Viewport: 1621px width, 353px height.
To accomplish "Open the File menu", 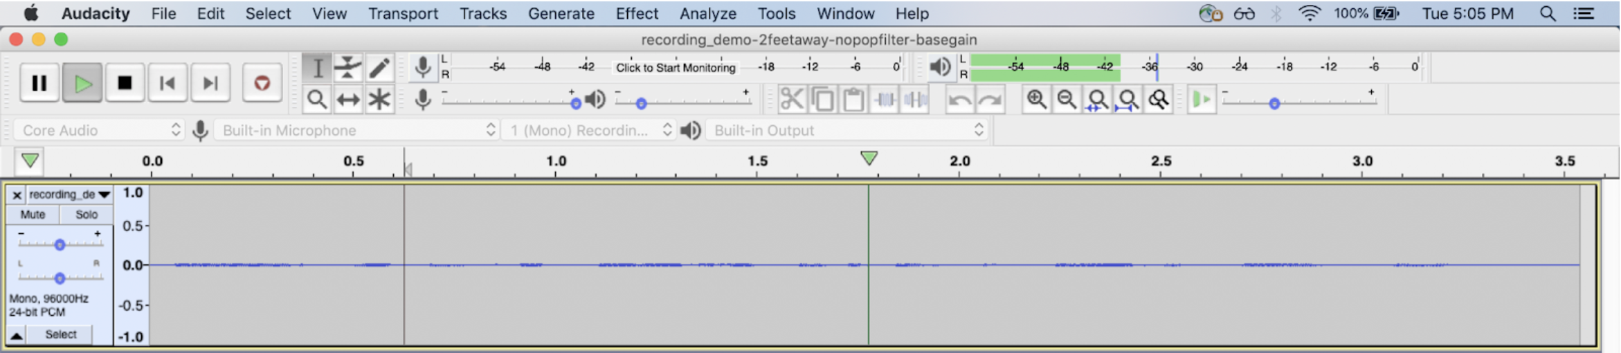I will coord(163,13).
